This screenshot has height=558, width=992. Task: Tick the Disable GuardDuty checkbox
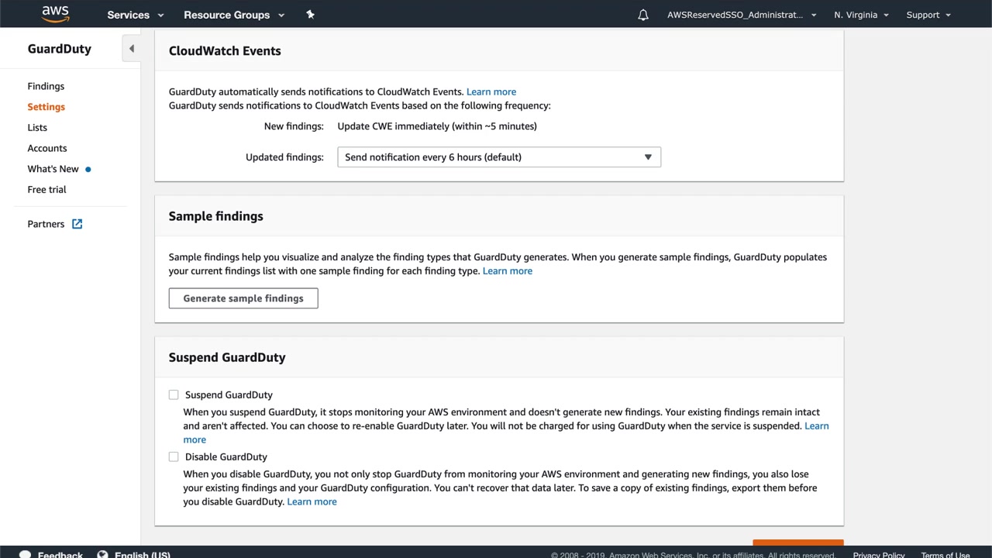[174, 456]
